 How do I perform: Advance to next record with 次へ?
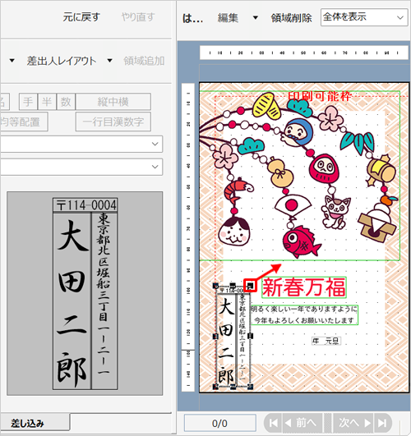pyautogui.click(x=353, y=423)
